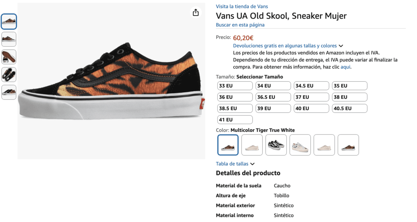Screen dimensions: 417x222
Task: Click the 'aquí' link for IVA information
Action: tap(345, 67)
